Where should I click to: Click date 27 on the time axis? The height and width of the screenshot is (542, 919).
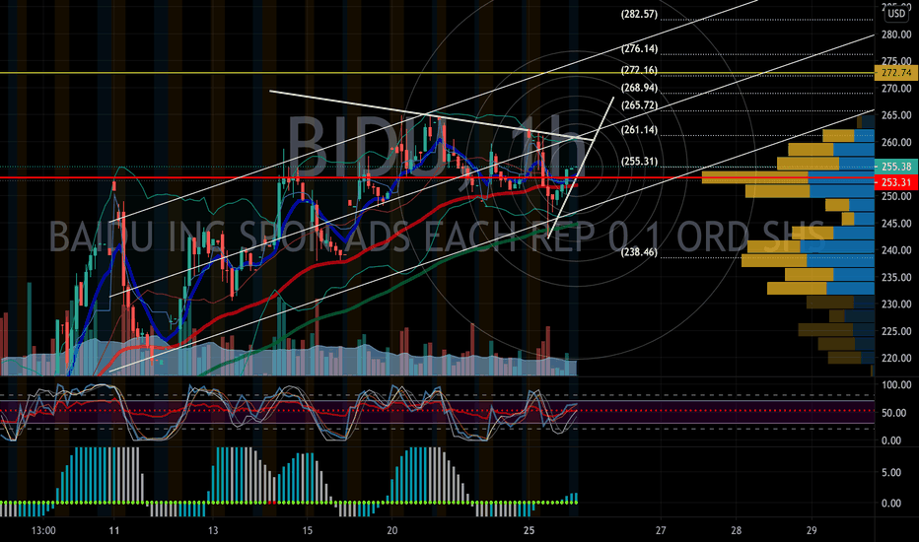(x=661, y=531)
